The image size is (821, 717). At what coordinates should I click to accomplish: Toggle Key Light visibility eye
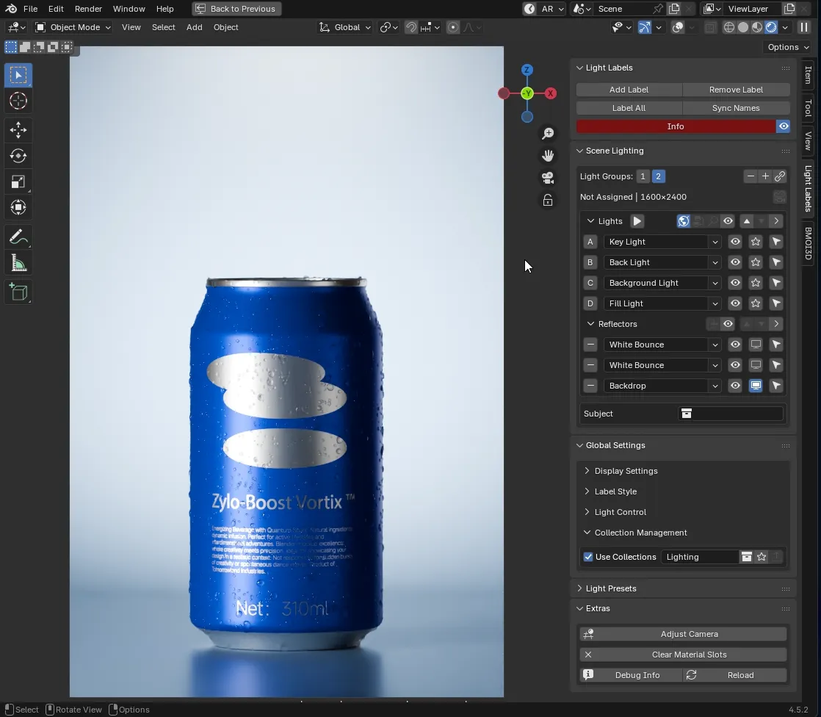(735, 242)
